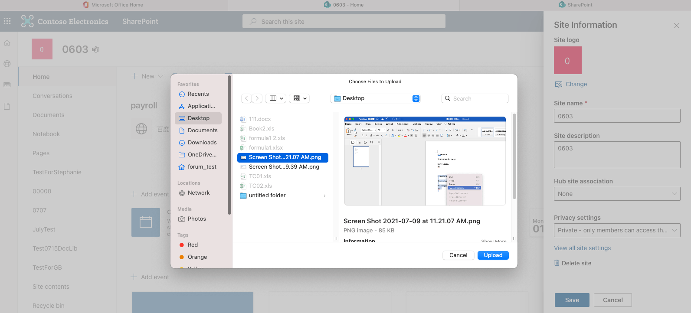Open Documents in the site navigation
Viewport: 691px width, 313px height.
click(49, 115)
